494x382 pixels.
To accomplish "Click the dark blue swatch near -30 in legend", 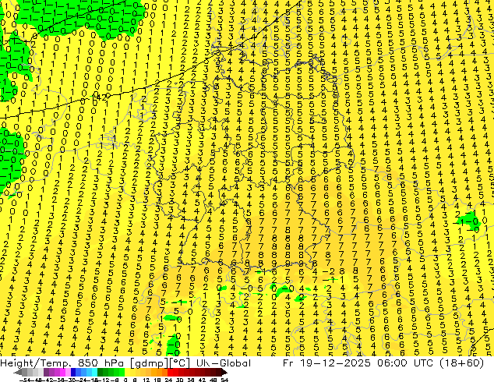I will click(x=73, y=373).
